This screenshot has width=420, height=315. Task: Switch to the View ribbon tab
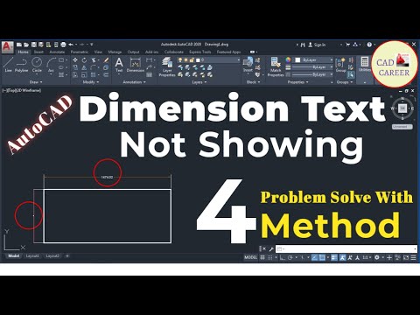coord(98,52)
